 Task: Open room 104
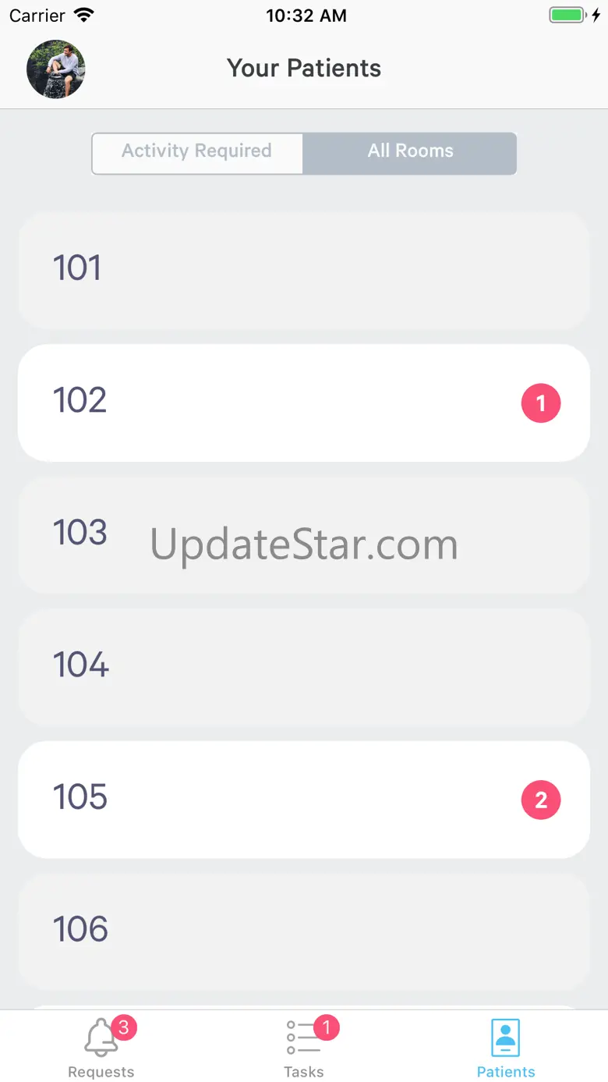304,668
